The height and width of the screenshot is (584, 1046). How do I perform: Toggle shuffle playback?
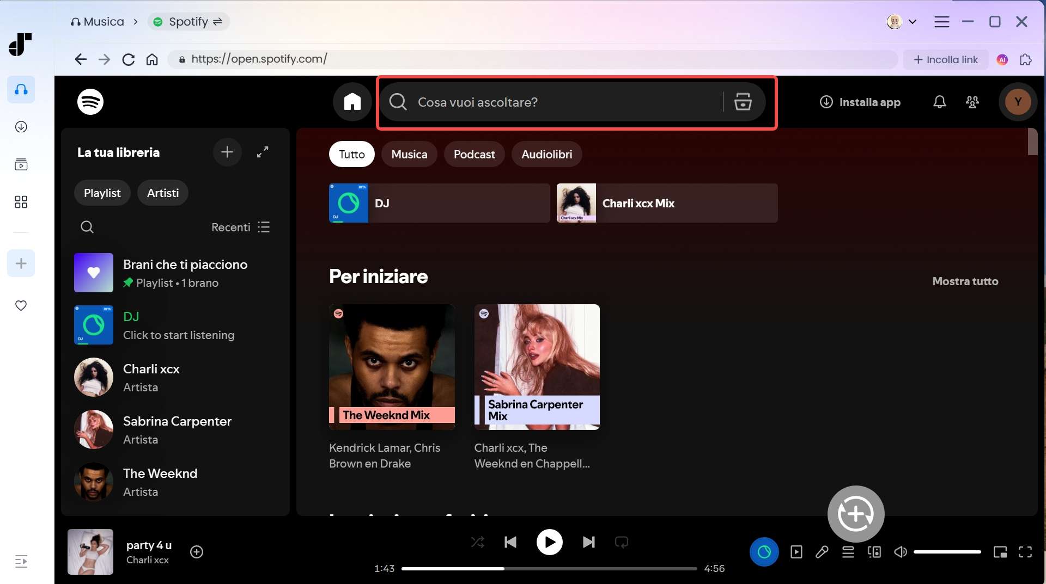pos(478,542)
